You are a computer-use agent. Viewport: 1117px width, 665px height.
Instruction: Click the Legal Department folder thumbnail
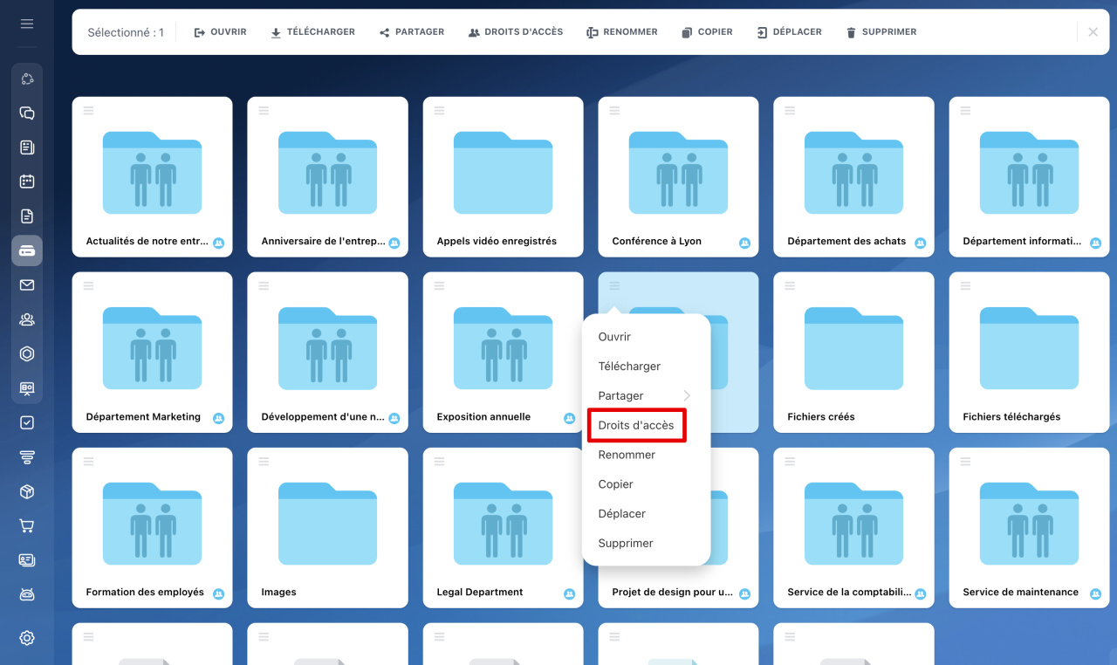tap(503, 524)
